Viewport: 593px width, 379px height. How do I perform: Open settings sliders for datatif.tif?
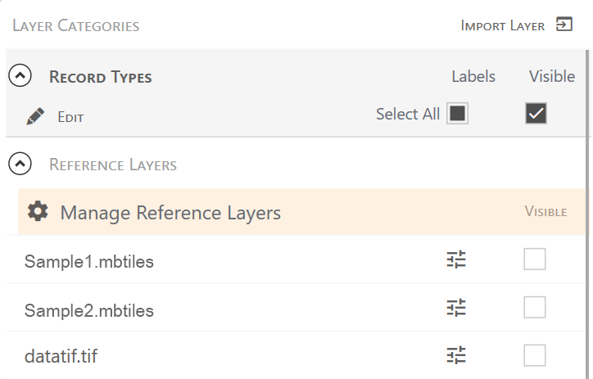(x=456, y=355)
